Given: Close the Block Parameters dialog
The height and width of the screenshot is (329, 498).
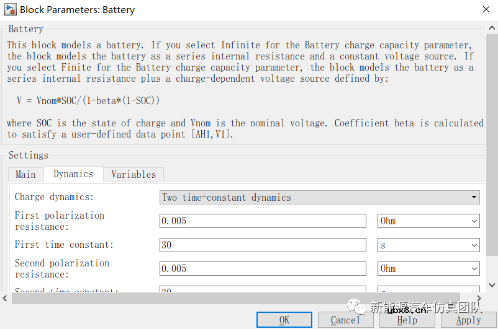Looking at the screenshot, I should [486, 9].
